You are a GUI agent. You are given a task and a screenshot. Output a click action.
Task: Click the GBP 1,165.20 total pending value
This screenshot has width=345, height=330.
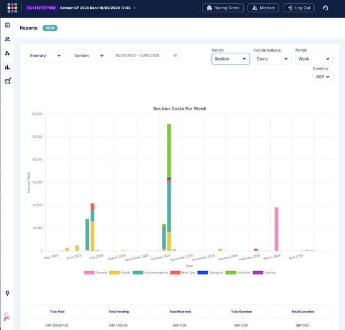(x=118, y=325)
